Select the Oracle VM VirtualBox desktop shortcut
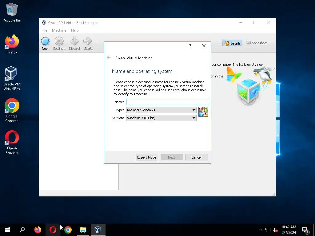The height and width of the screenshot is (236, 315). click(x=12, y=78)
